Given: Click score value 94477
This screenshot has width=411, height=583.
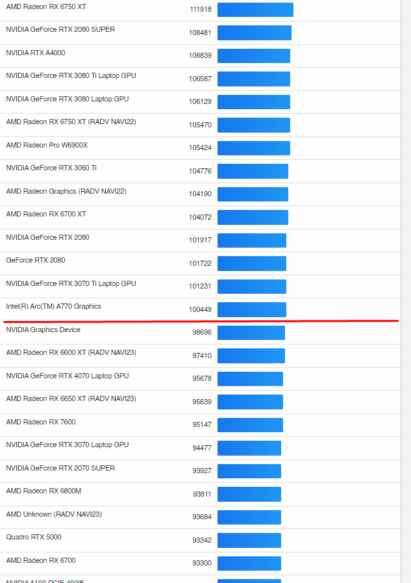Looking at the screenshot, I should 202,448.
